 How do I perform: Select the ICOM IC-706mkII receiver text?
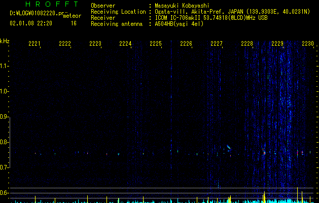(211, 18)
